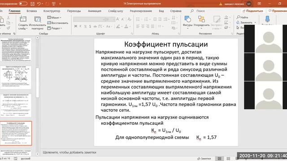Viewport: 287px width, 161px height.
Task: Open the Вид ribbon tab
Action: point(161,11)
